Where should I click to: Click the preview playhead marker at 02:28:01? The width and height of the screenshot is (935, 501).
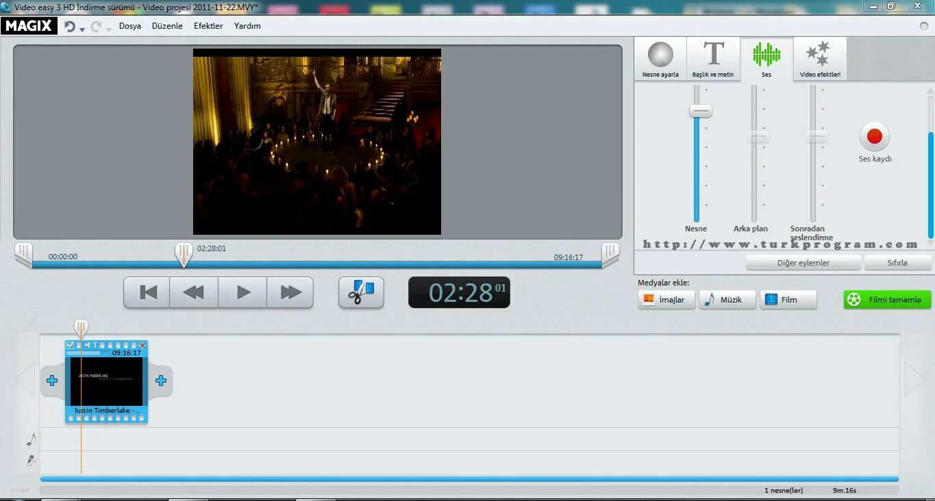[x=183, y=255]
